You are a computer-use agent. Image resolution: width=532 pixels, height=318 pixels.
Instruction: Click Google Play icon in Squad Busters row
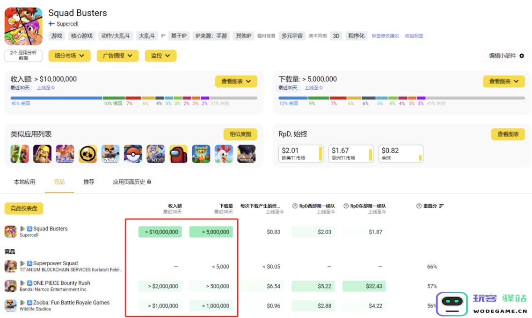tap(22, 229)
